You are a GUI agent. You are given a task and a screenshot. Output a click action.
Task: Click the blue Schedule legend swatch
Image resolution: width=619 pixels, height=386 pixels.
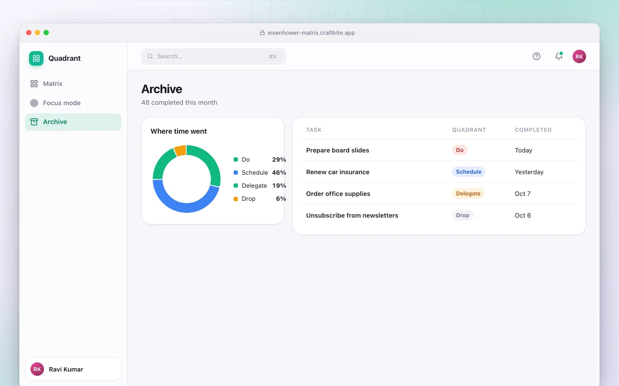click(236, 172)
